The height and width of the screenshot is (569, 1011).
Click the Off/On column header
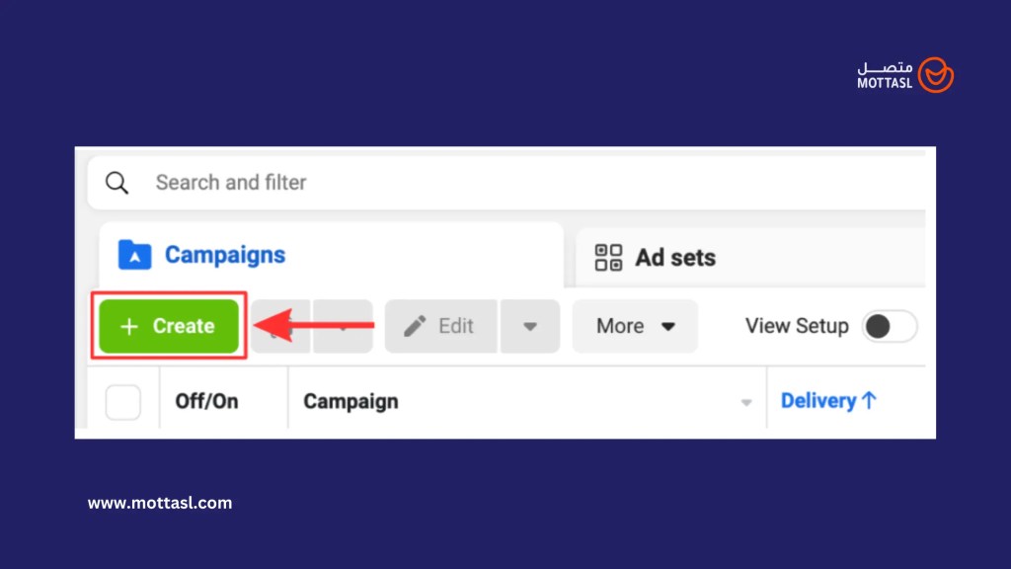206,402
